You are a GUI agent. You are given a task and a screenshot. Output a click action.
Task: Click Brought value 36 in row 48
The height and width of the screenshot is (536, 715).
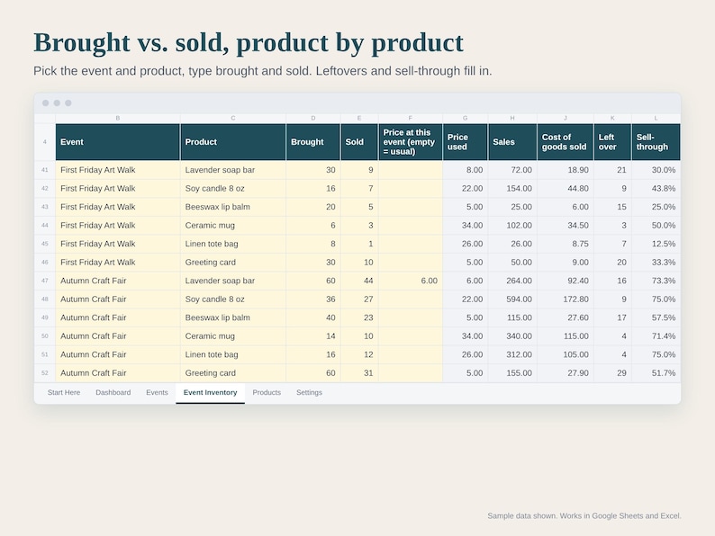coord(330,299)
